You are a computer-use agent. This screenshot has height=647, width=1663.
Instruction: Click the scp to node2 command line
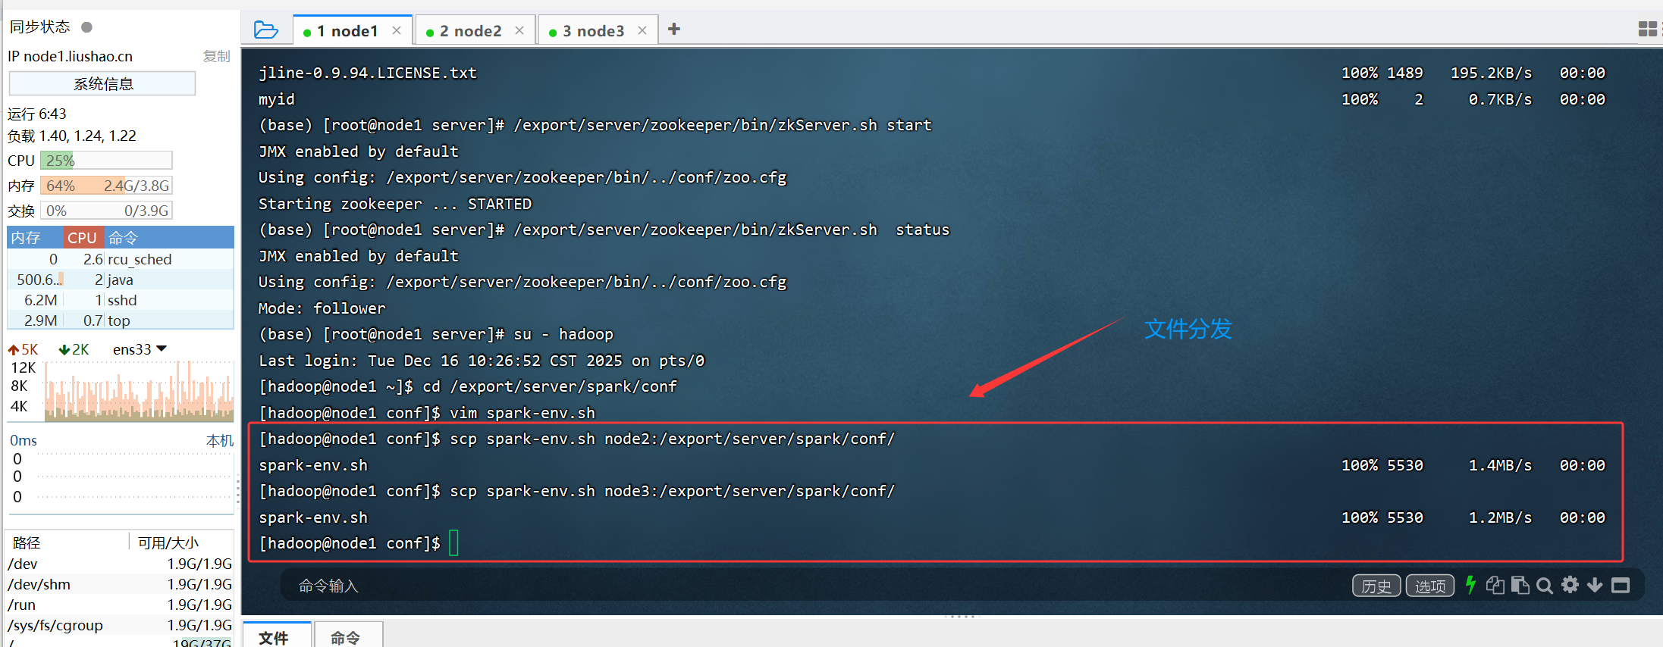[577, 439]
